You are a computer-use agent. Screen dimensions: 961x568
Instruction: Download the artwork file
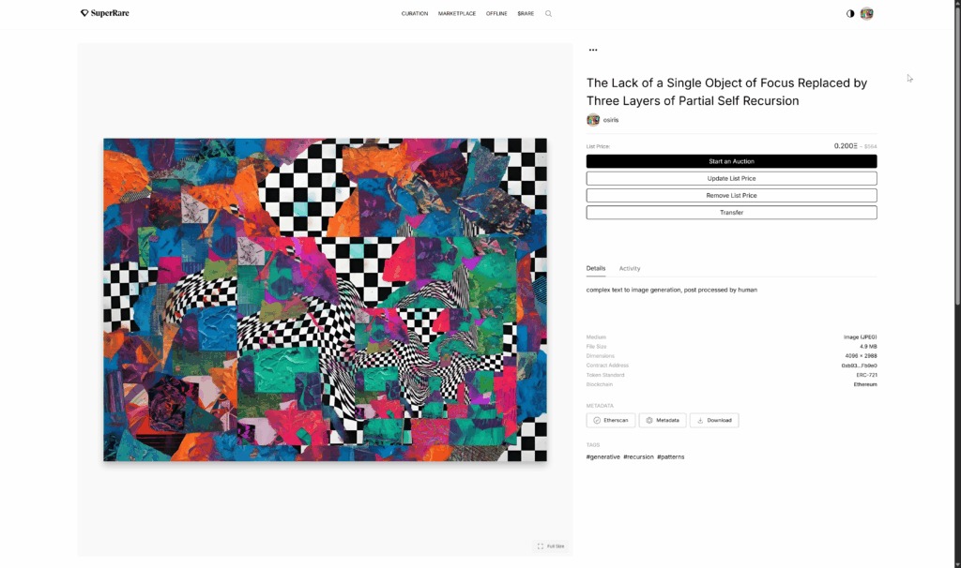click(714, 421)
